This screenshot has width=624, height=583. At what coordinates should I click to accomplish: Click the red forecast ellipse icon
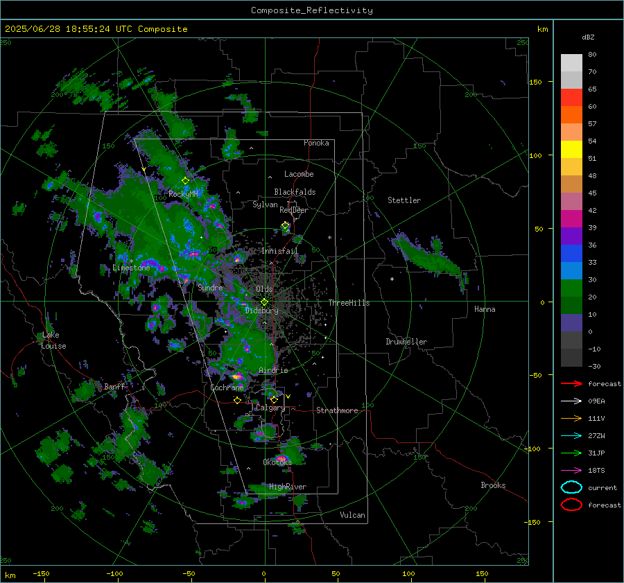[x=571, y=505]
